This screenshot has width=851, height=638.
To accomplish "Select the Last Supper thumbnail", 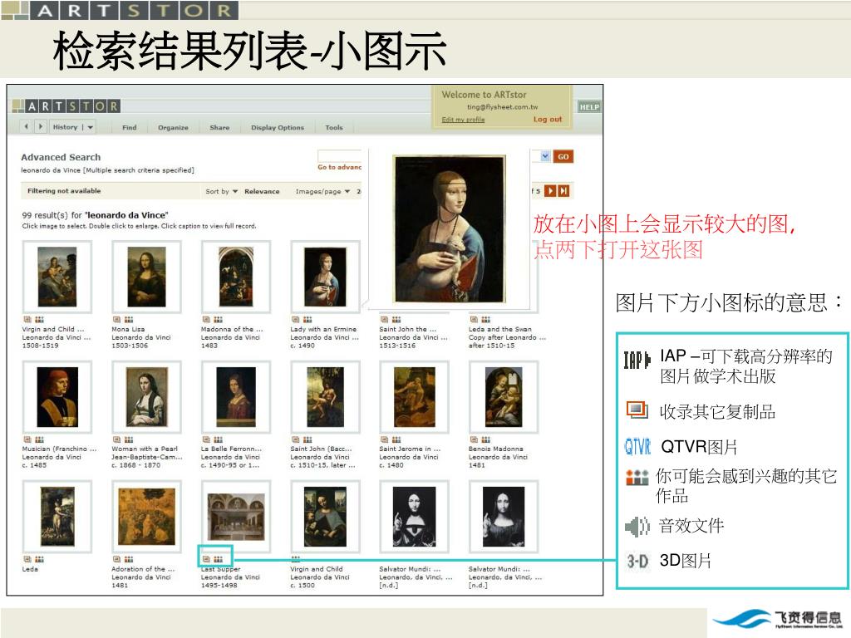I will tap(235, 517).
